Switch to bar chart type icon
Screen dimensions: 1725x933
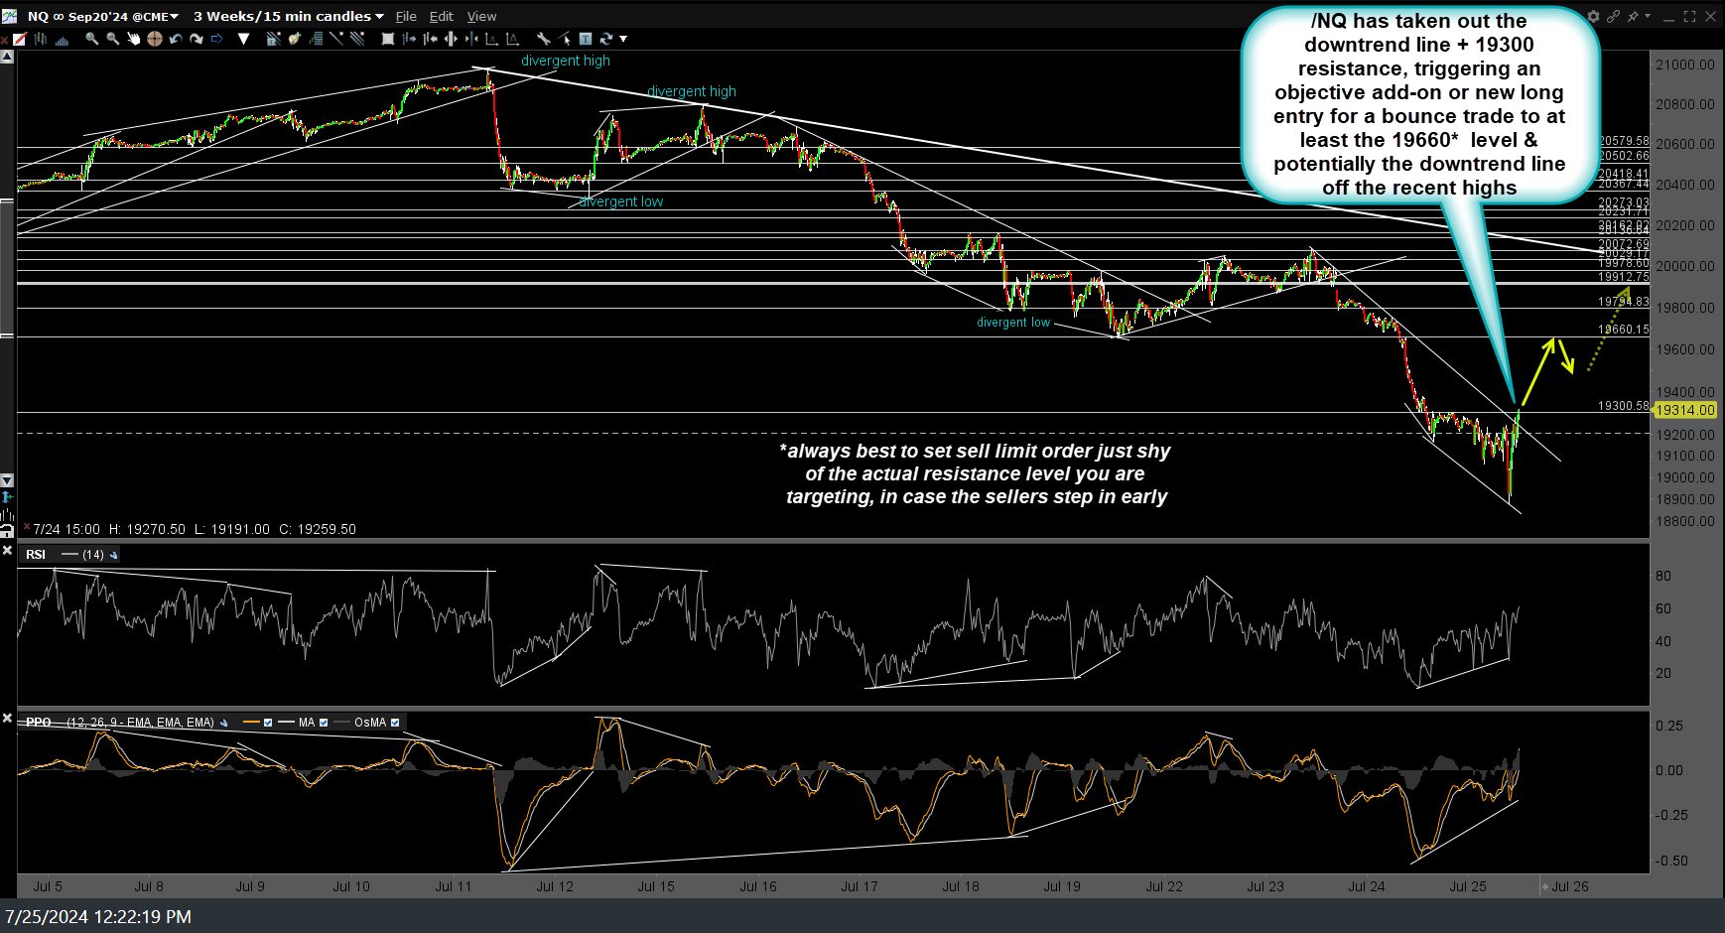[41, 39]
